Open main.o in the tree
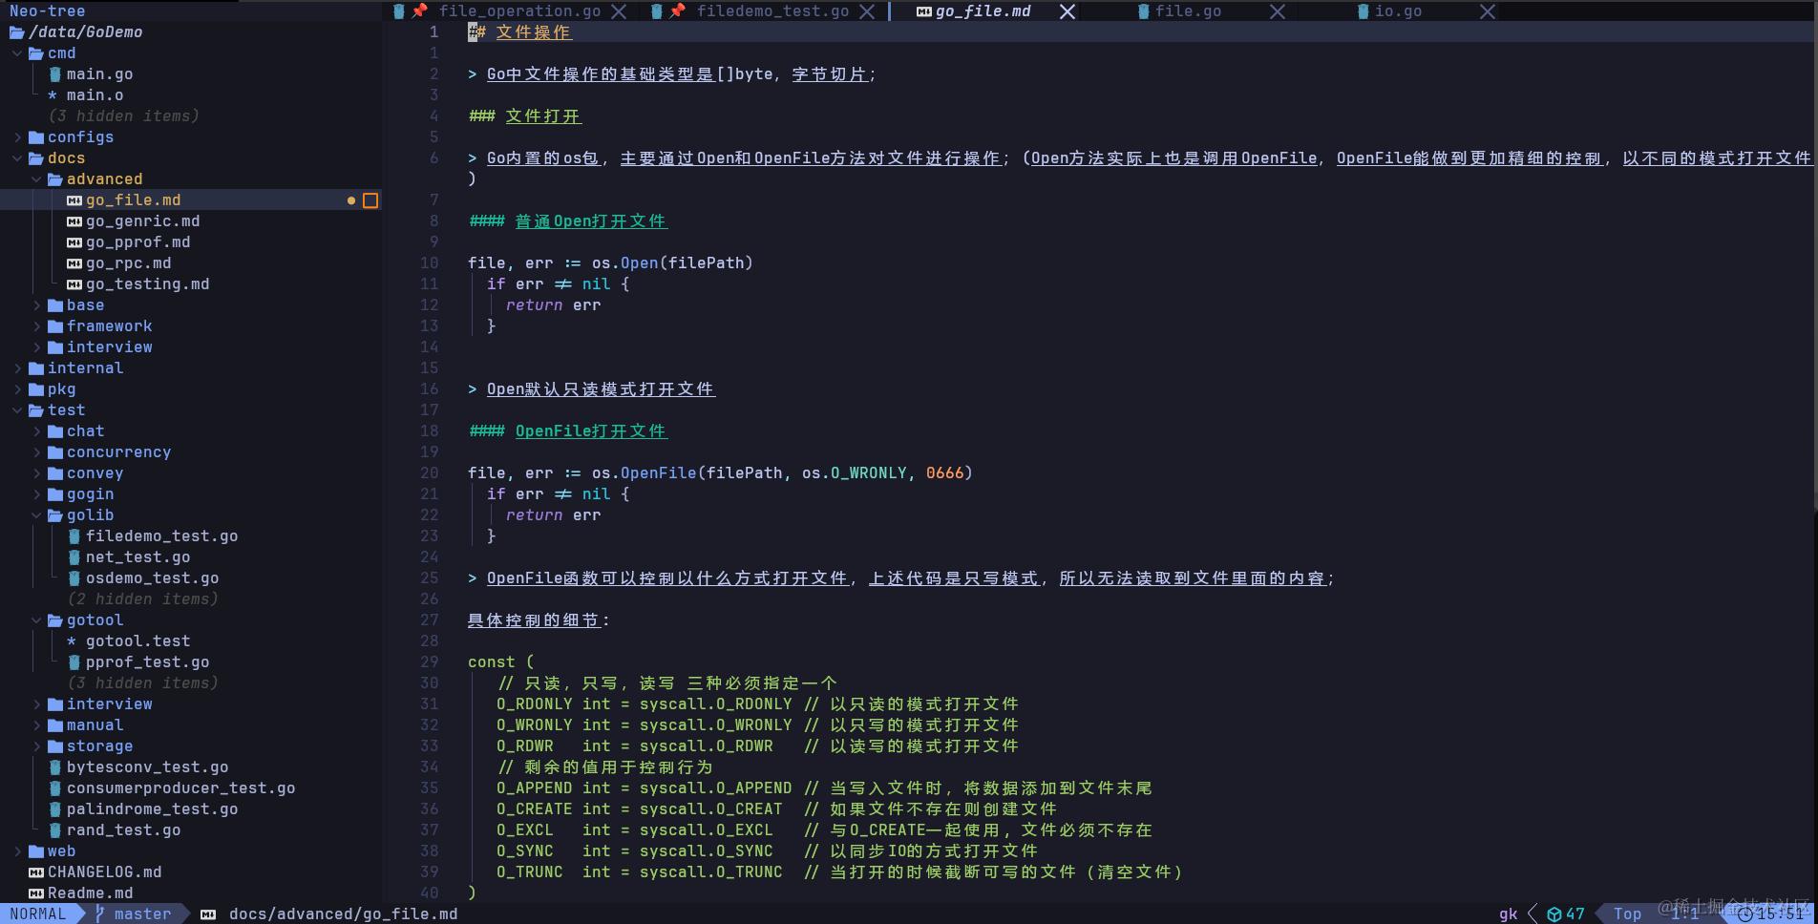The width and height of the screenshot is (1818, 924). point(95,95)
